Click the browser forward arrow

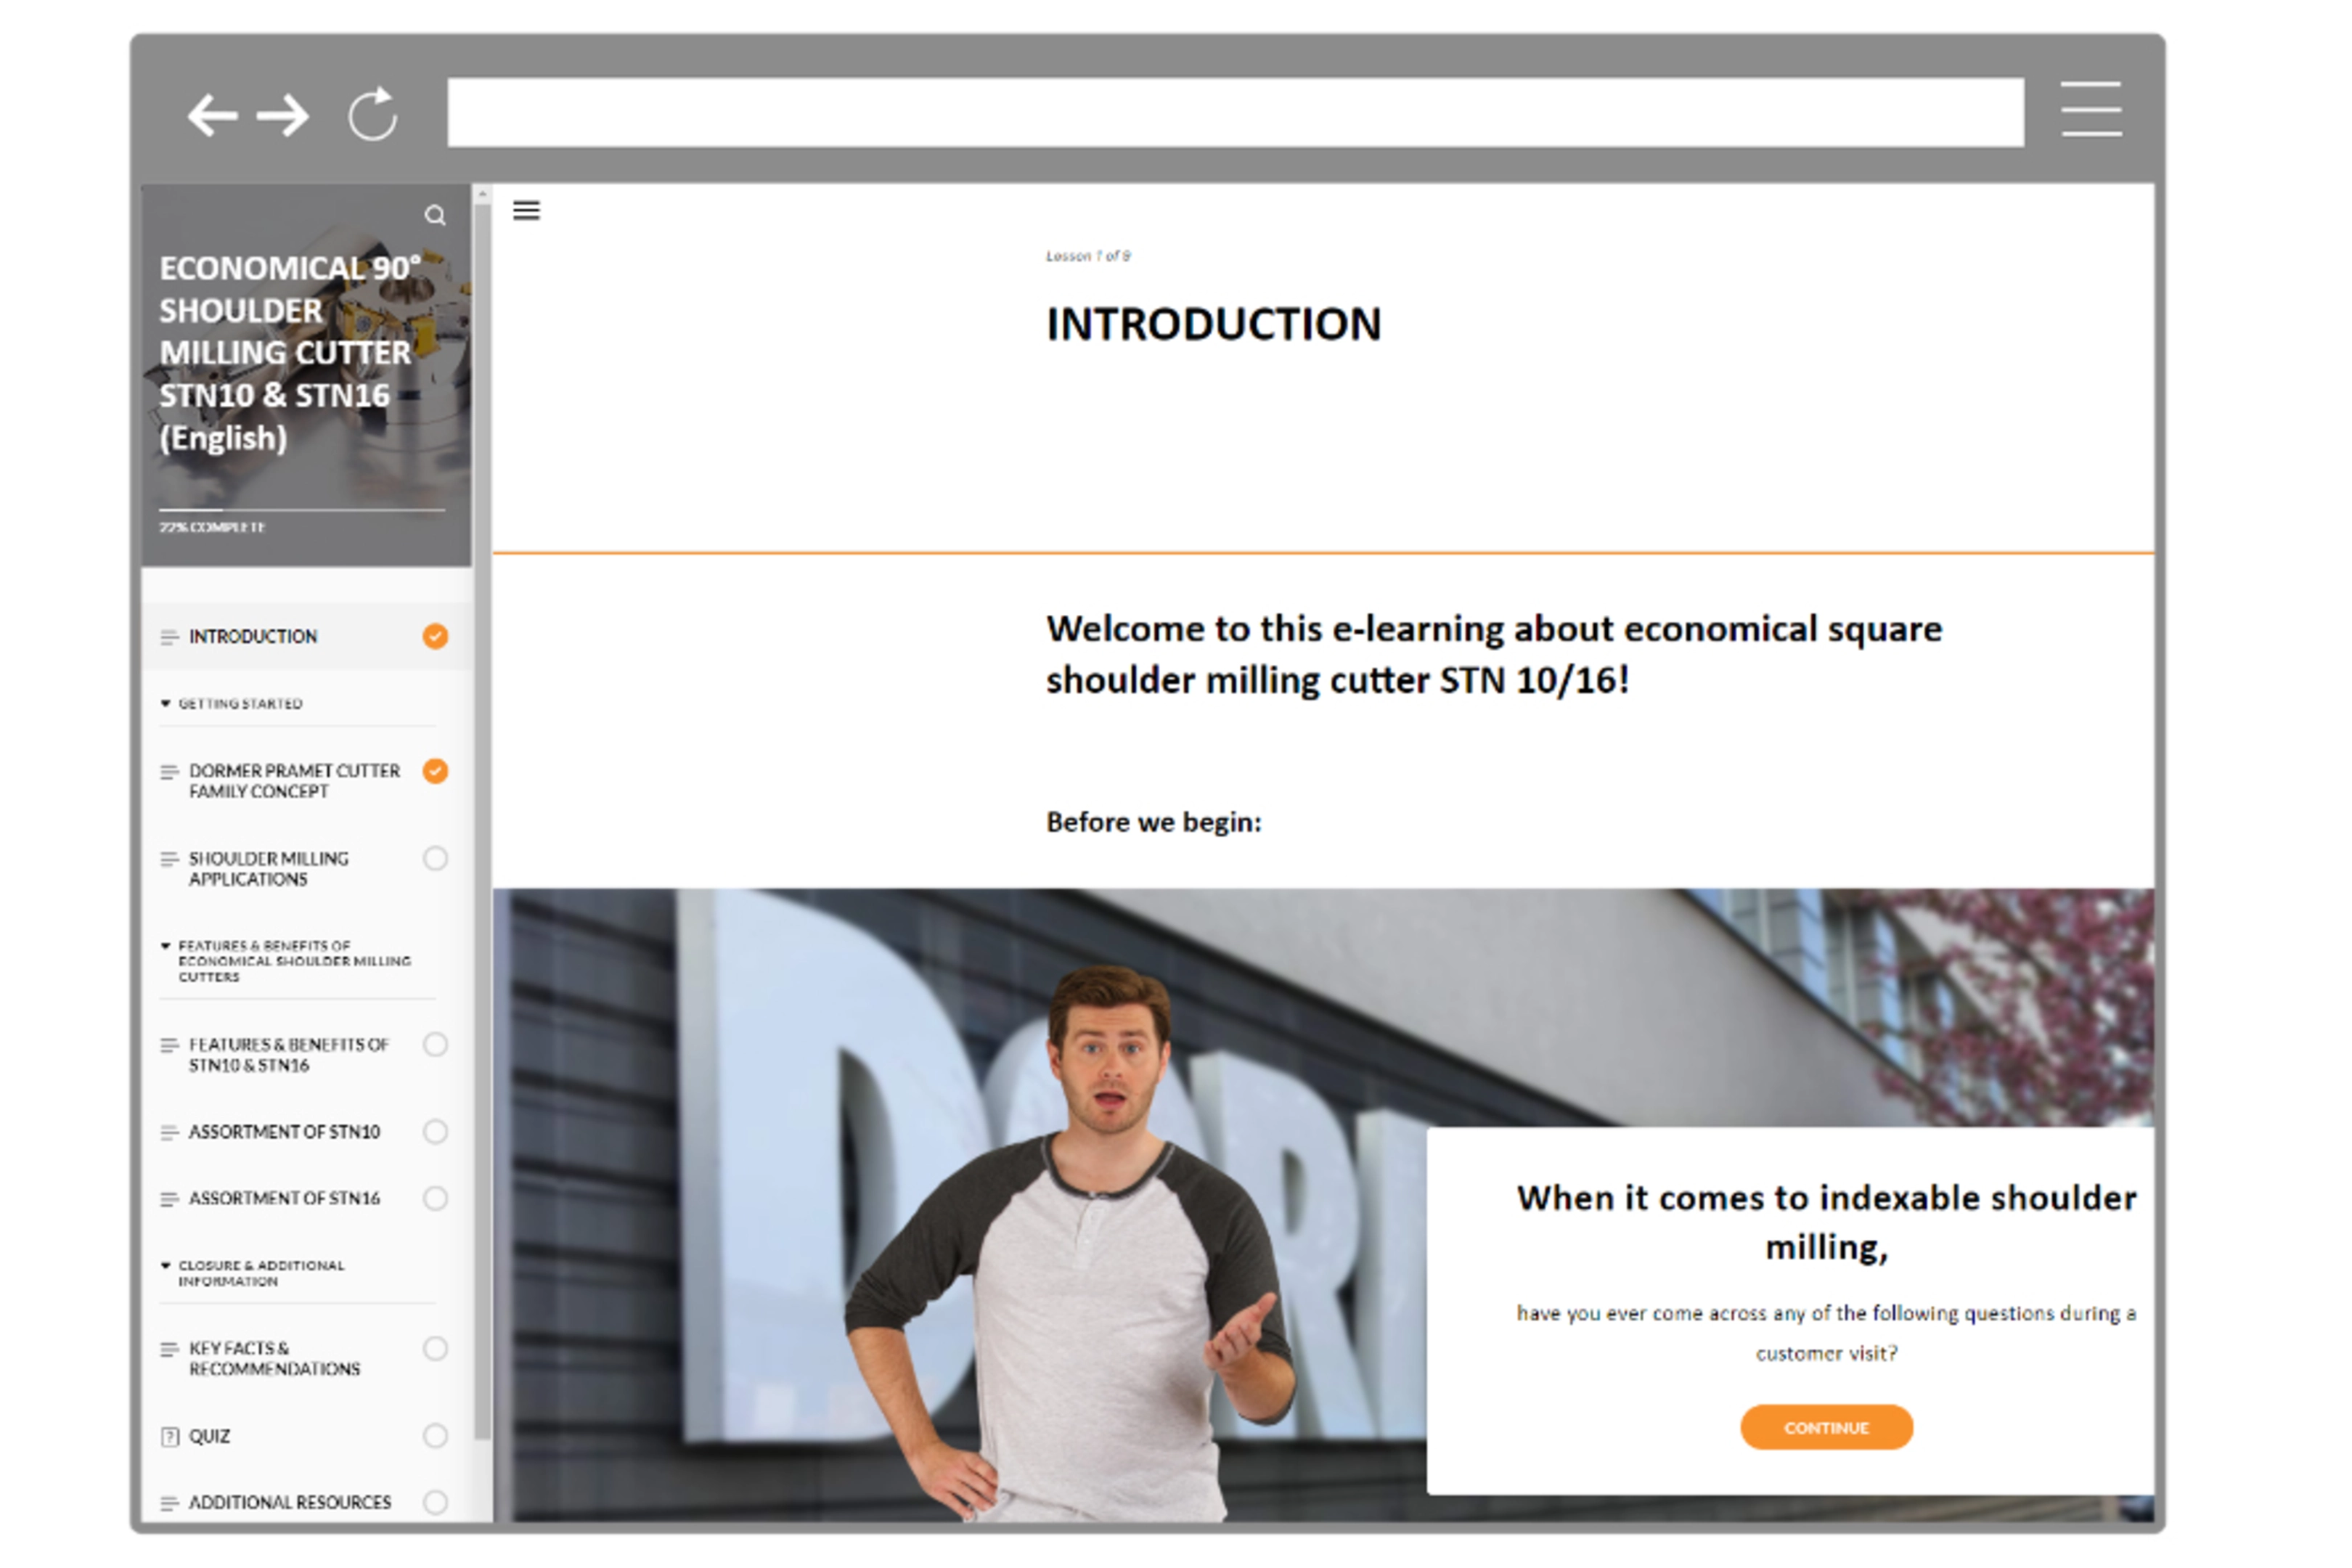(283, 115)
